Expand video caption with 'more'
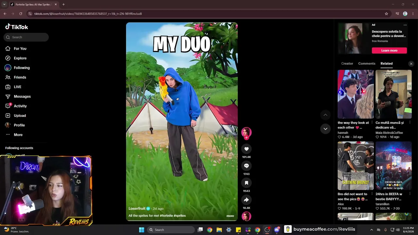This screenshot has width=418, height=235. (230, 216)
